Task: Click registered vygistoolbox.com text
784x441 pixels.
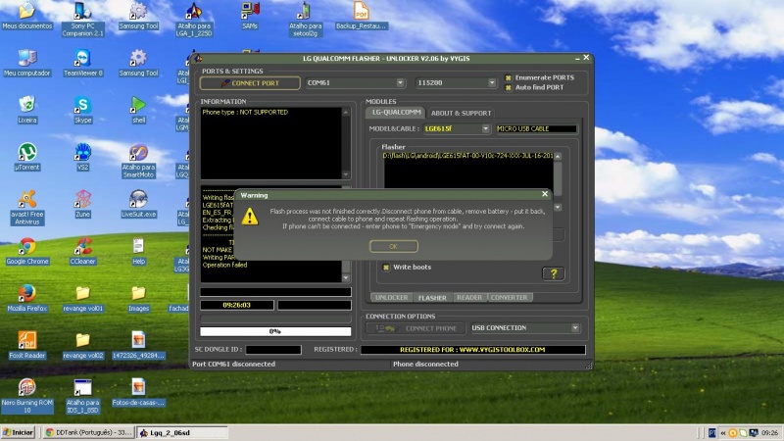Action: click(x=472, y=350)
